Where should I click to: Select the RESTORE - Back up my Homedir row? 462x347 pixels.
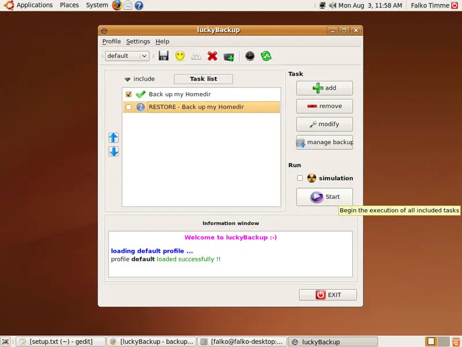pos(201,107)
